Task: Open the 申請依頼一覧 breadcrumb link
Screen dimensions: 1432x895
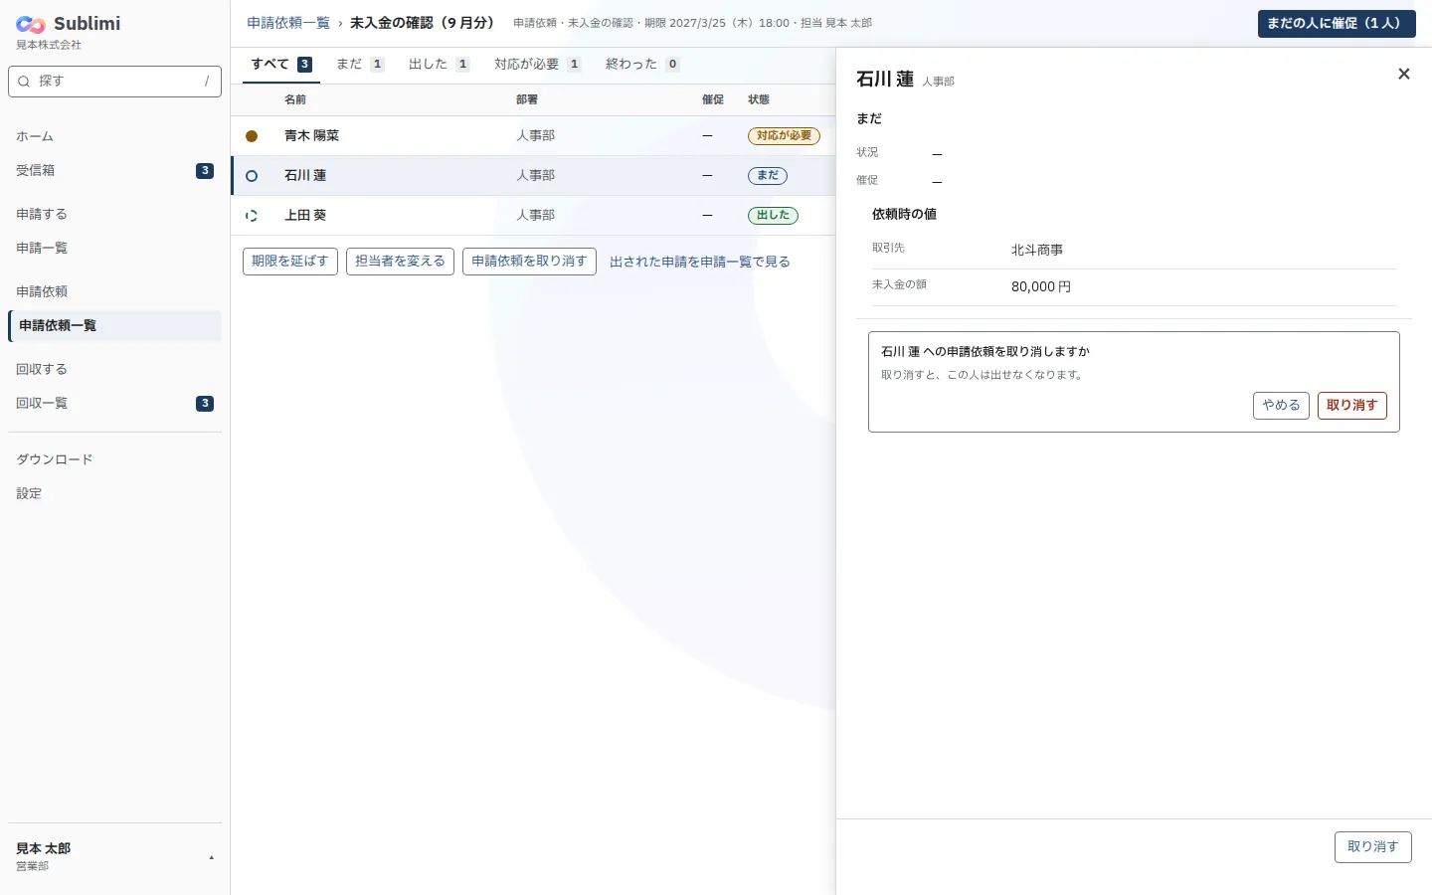Action: [x=288, y=23]
